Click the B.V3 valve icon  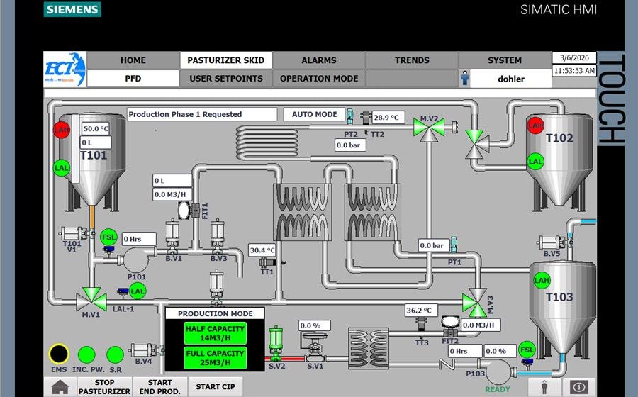pyautogui.click(x=218, y=236)
